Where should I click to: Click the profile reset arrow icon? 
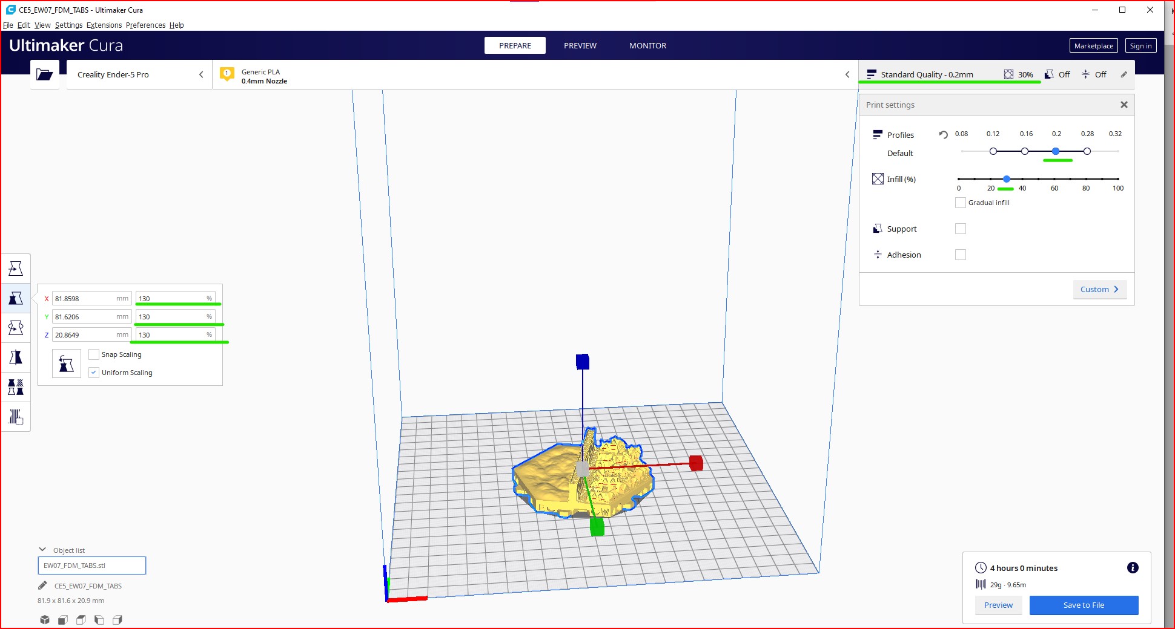click(x=943, y=134)
